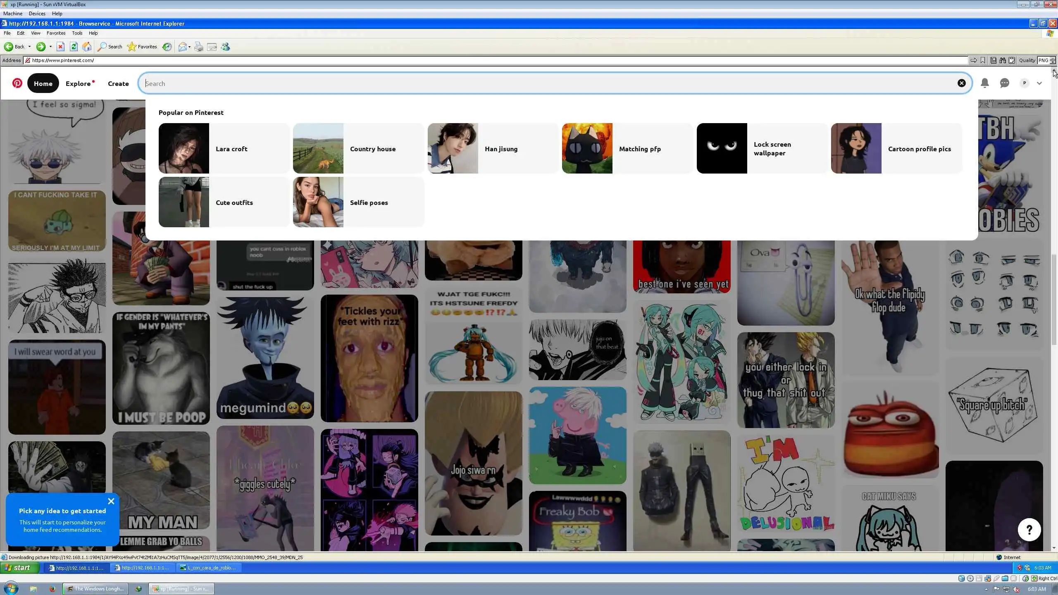This screenshot has width=1058, height=595.
Task: Click the IE Refresh toolbar icon
Action: (74, 47)
